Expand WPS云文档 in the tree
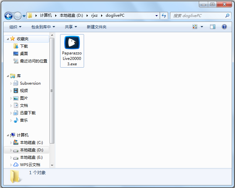Screen dimensions: 235x188 [11, 165]
